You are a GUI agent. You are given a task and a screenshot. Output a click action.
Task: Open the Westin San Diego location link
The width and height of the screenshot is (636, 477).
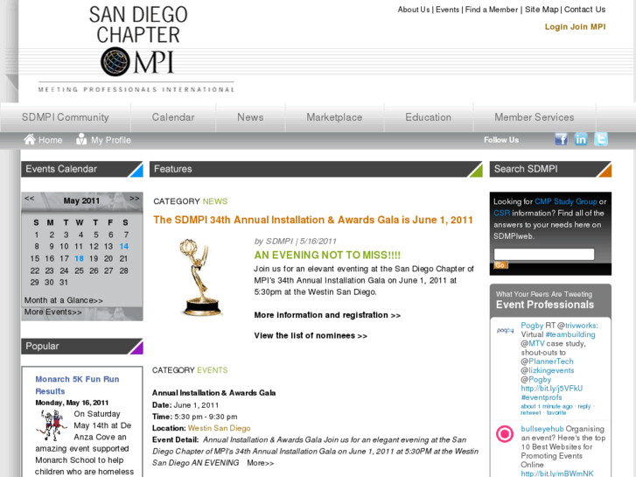click(219, 428)
